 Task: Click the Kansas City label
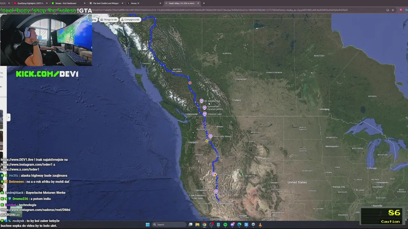point(339,187)
